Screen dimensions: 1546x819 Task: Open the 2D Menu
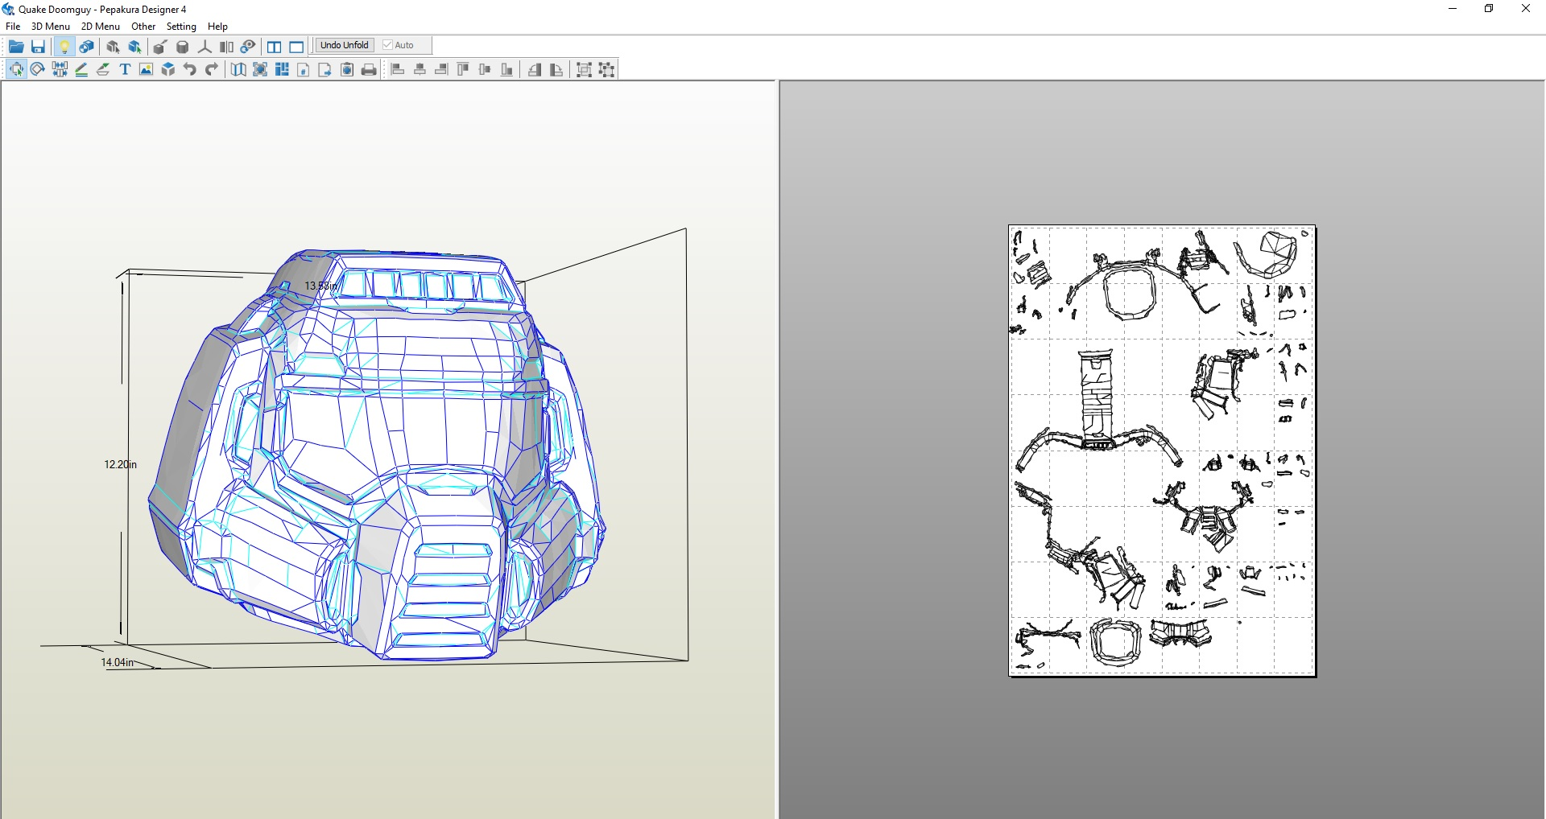pos(101,27)
